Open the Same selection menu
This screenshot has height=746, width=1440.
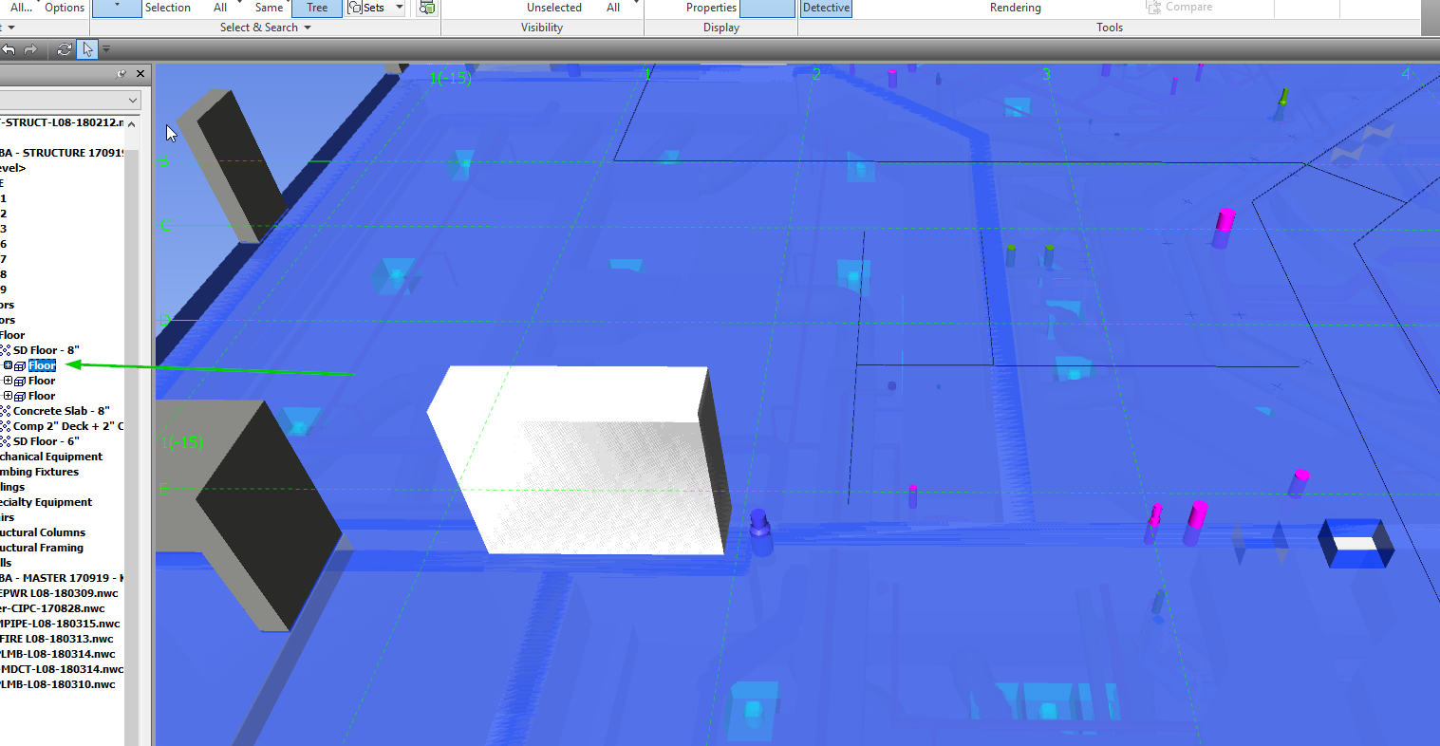click(x=269, y=7)
